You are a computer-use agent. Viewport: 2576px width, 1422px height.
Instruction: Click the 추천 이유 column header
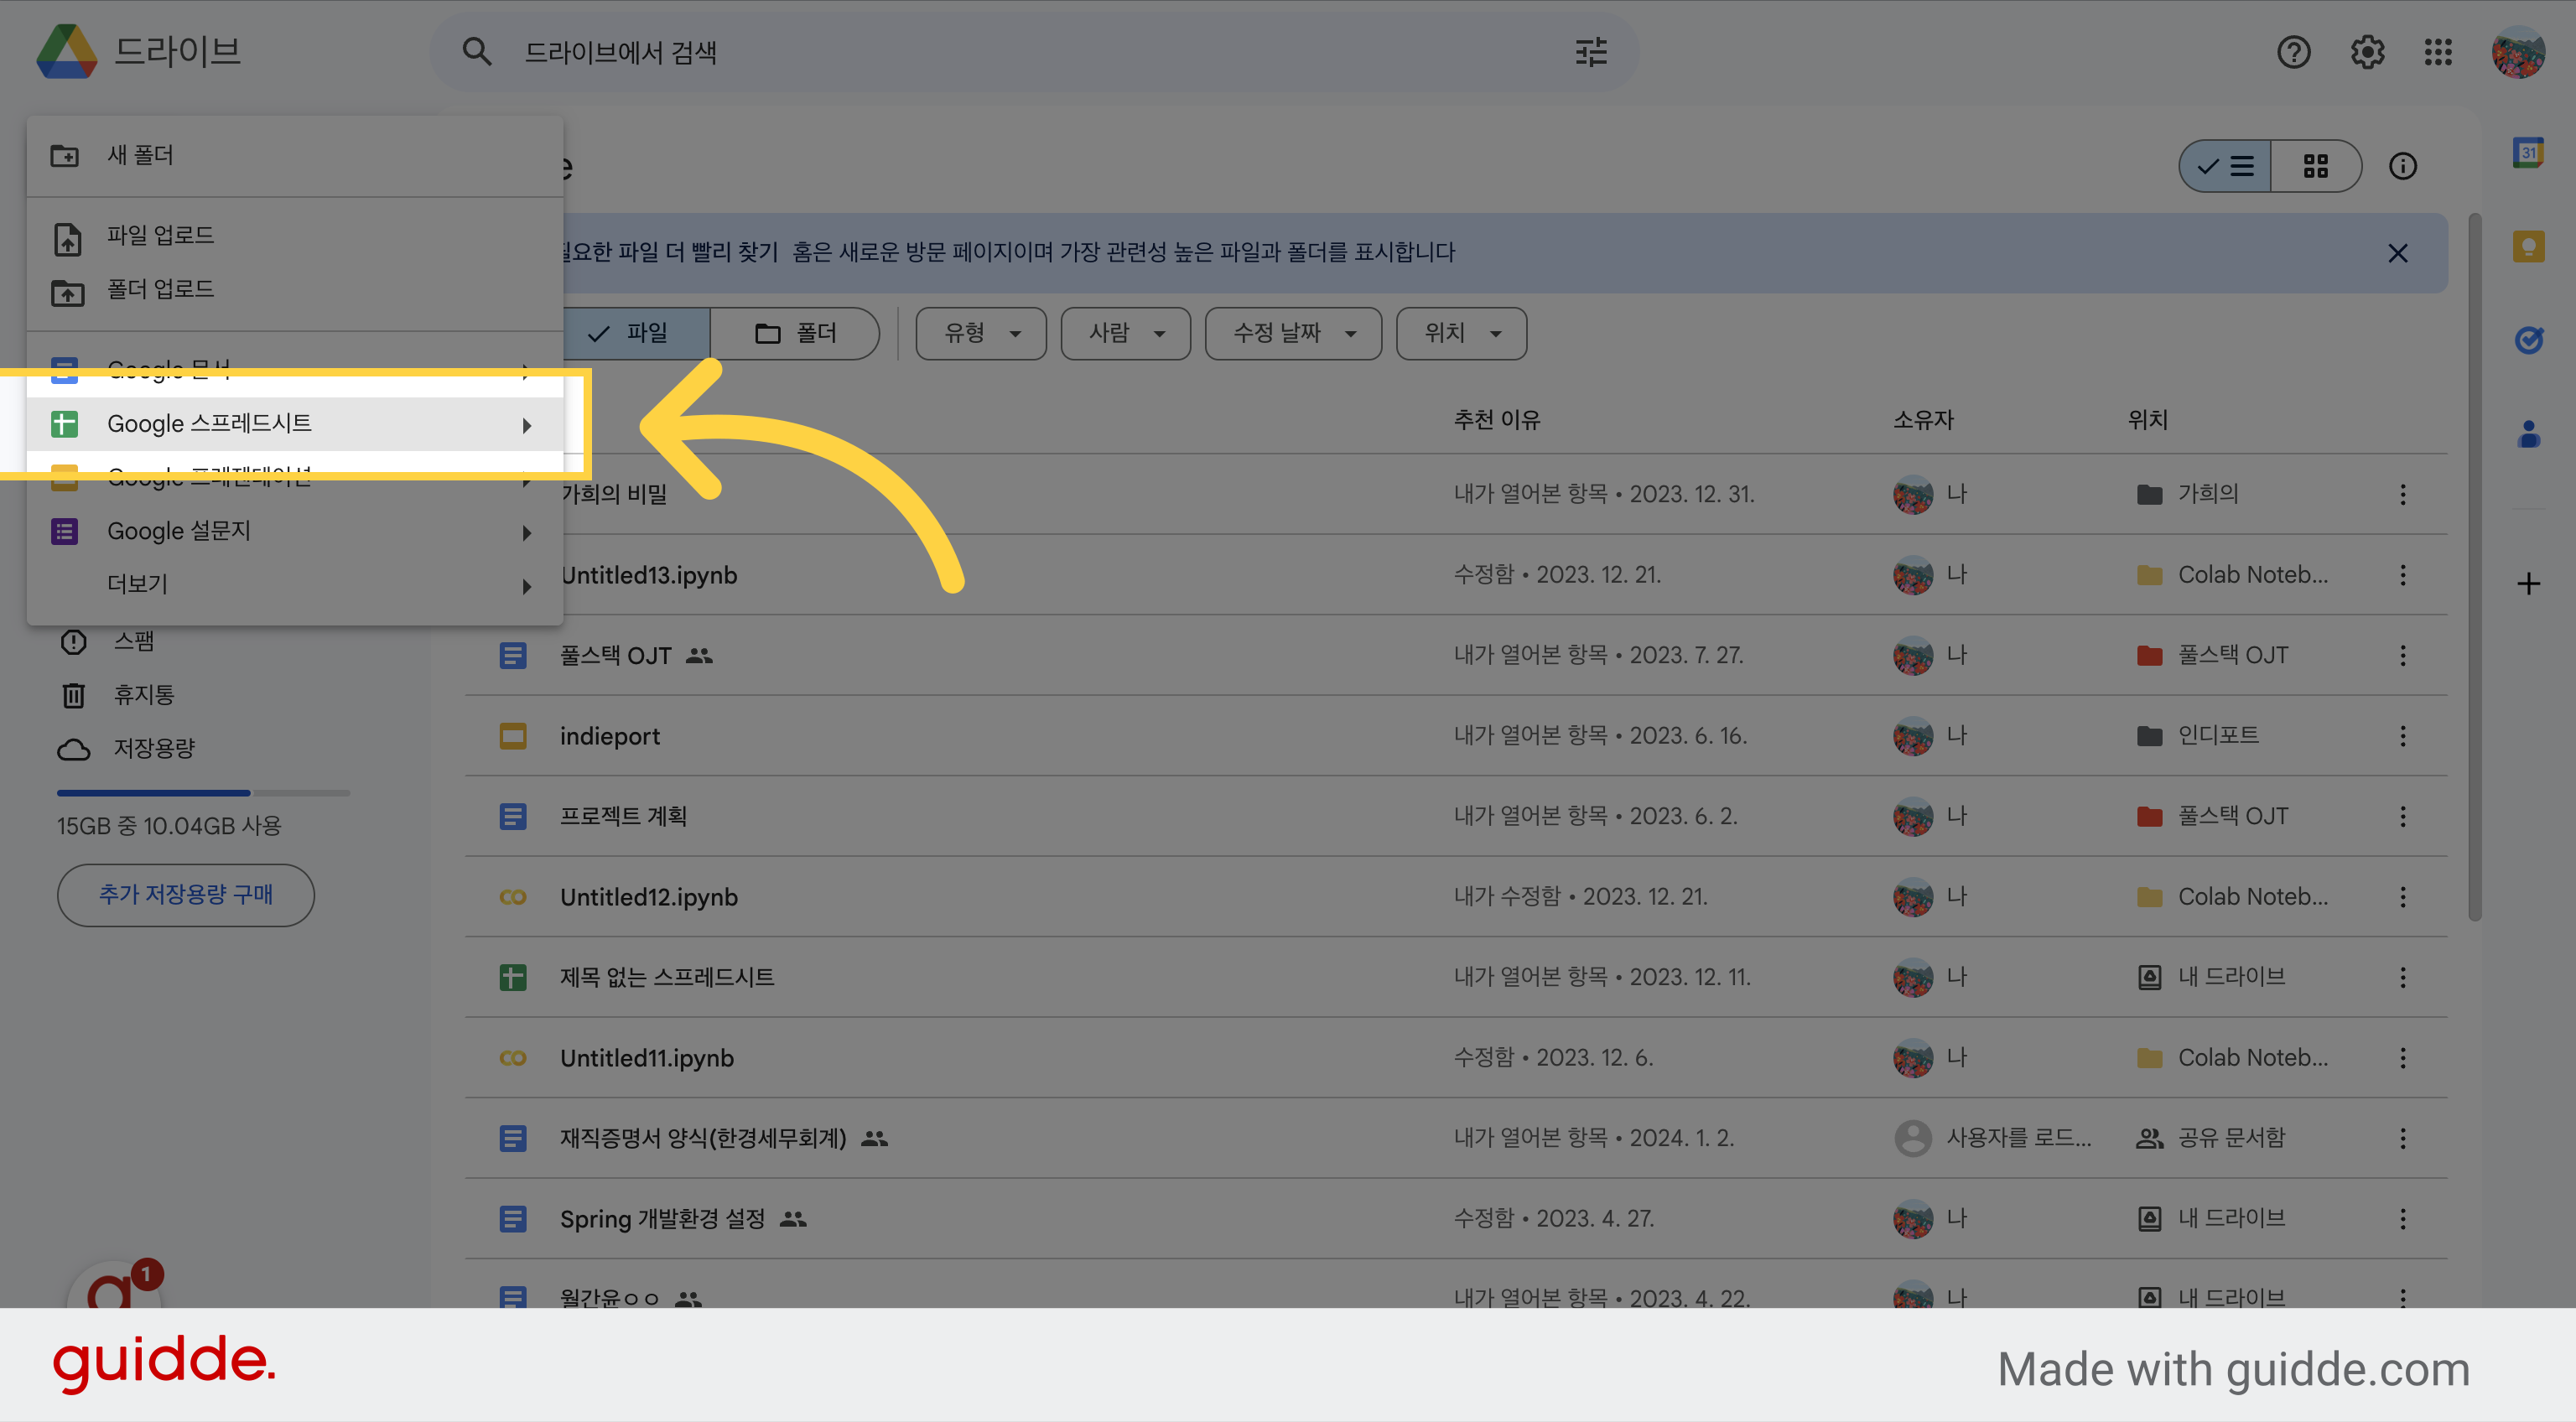1497,420
